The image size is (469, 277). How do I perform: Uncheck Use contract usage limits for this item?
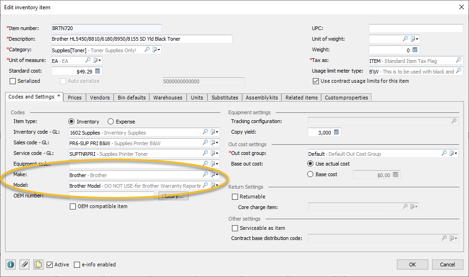316,81
